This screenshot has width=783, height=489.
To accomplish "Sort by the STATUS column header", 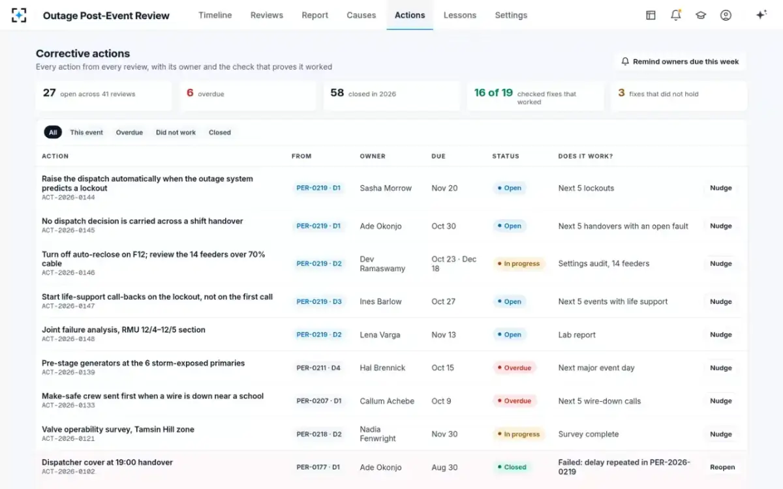I will 506,156.
